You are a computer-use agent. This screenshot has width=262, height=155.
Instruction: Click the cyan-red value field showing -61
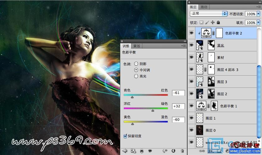[178, 93]
